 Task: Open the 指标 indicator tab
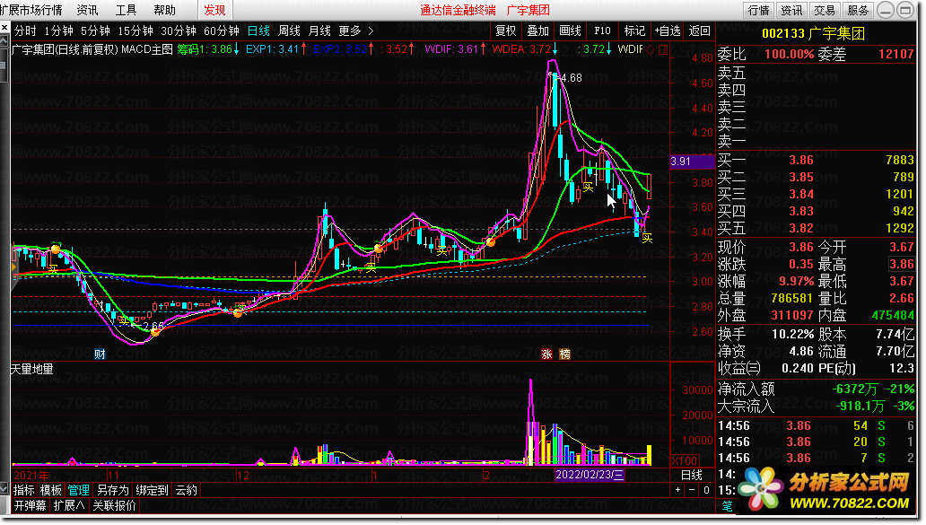click(23, 490)
